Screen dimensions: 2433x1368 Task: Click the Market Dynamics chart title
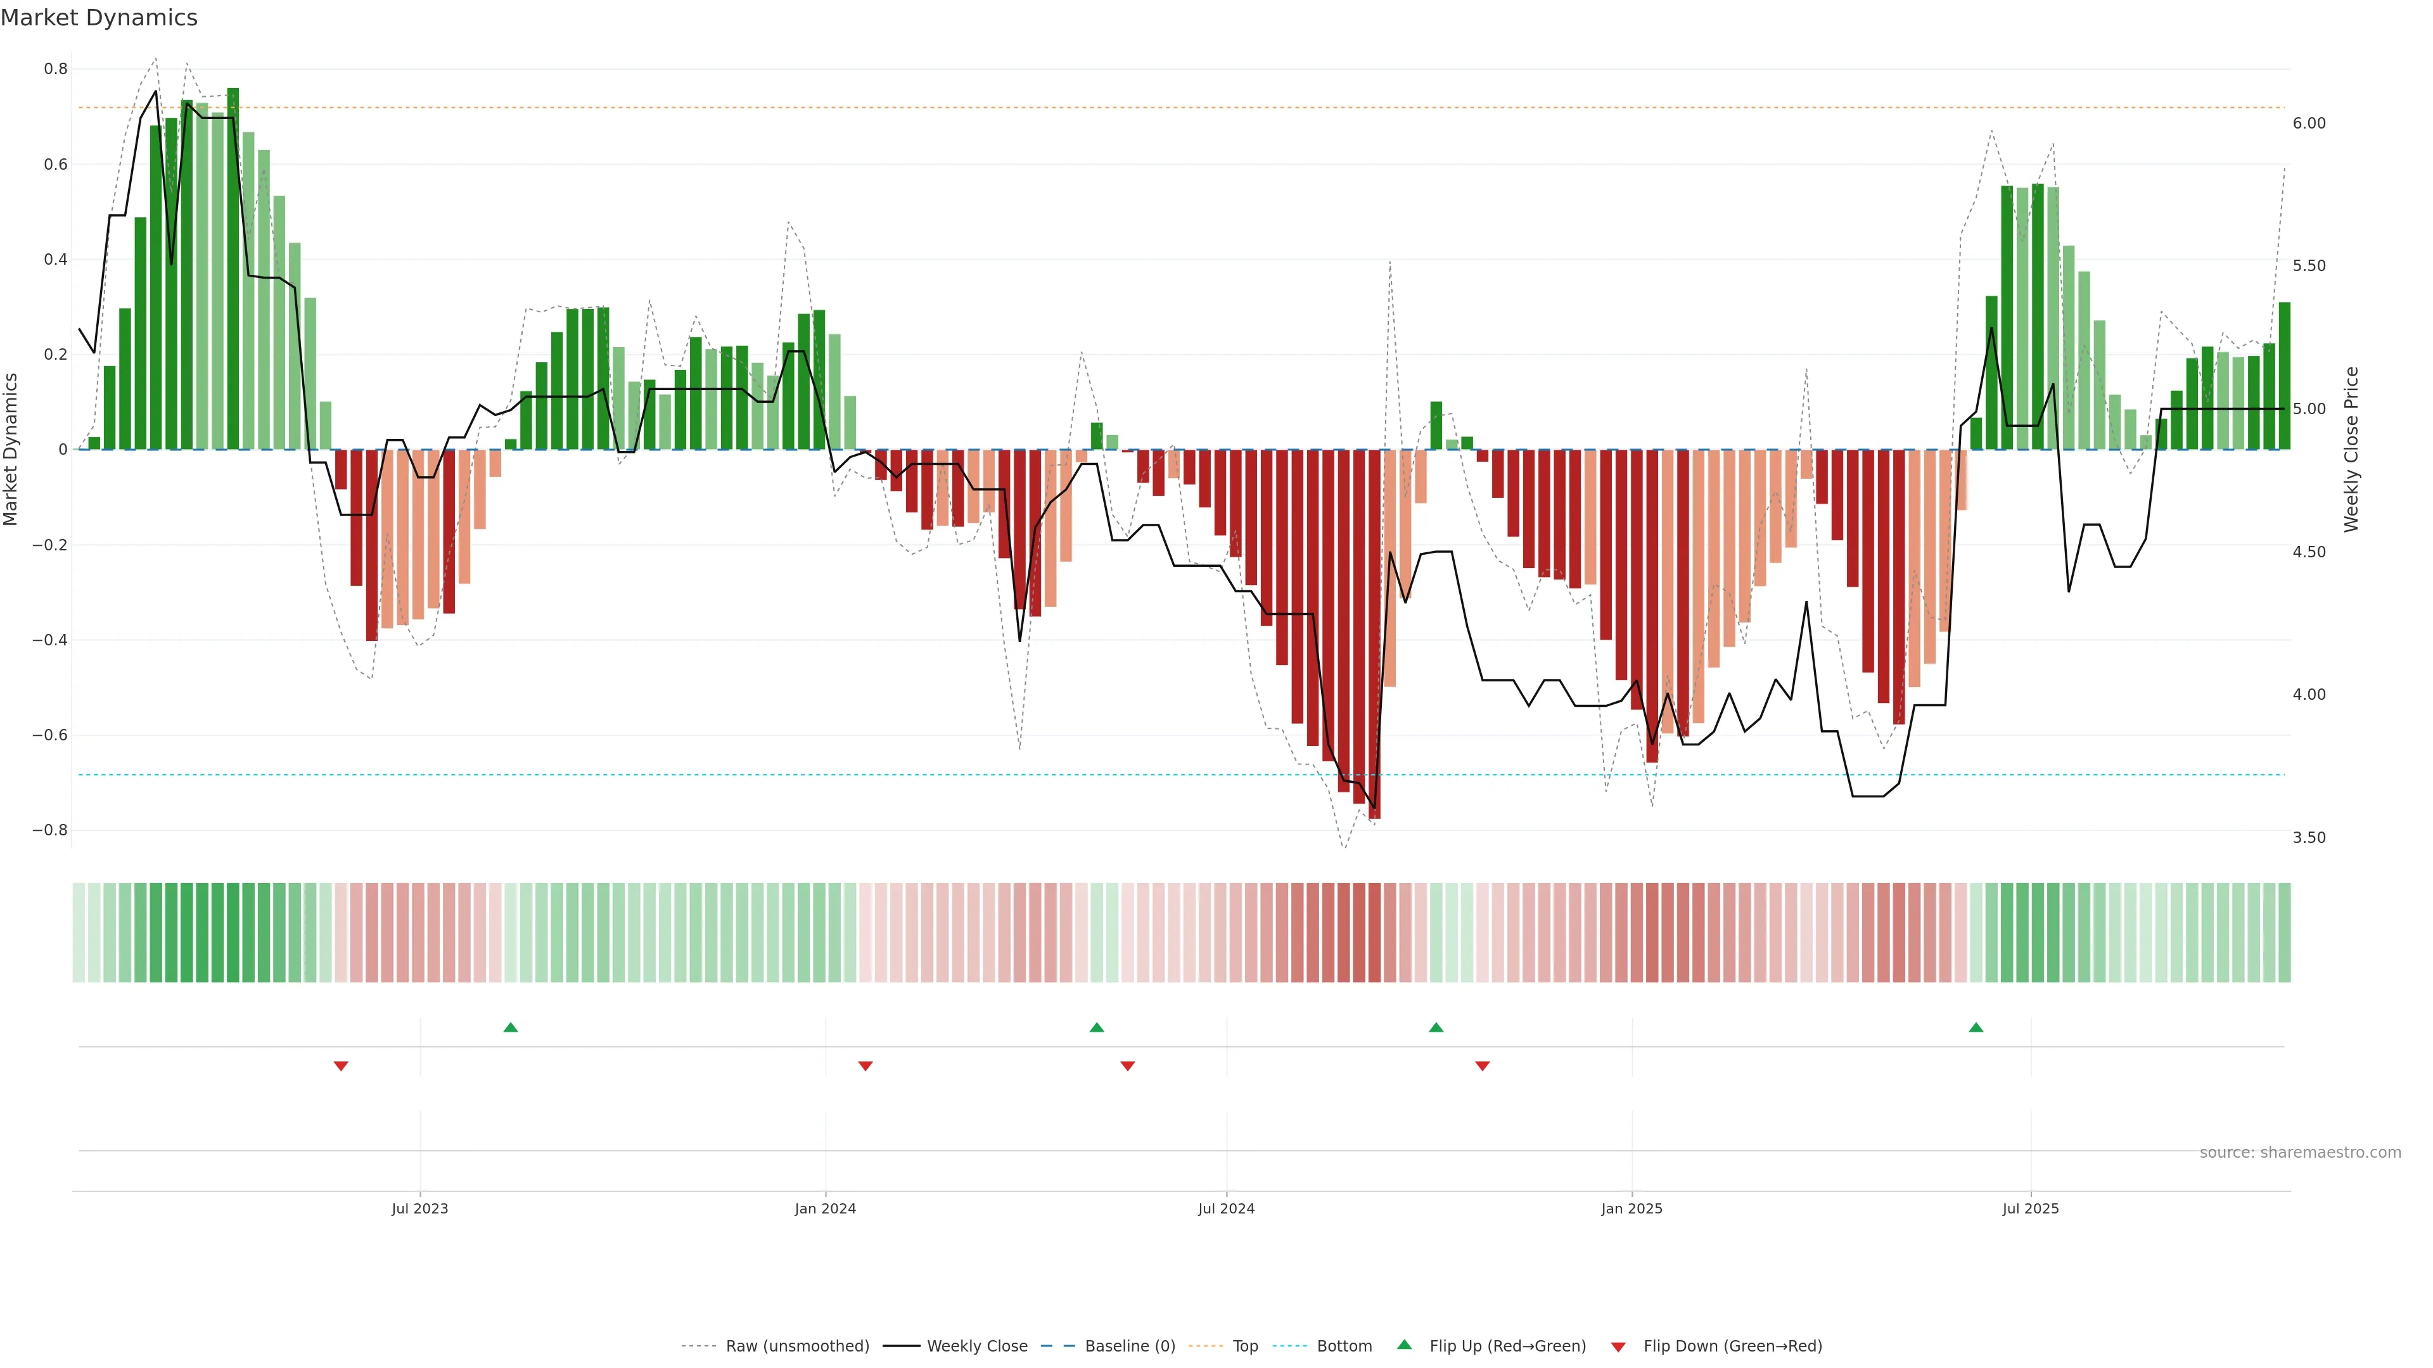coord(99,18)
